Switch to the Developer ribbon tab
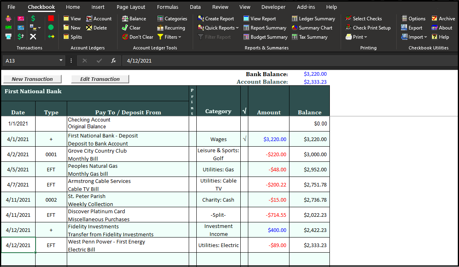This screenshot has width=459, height=267. pyautogui.click(x=273, y=7)
